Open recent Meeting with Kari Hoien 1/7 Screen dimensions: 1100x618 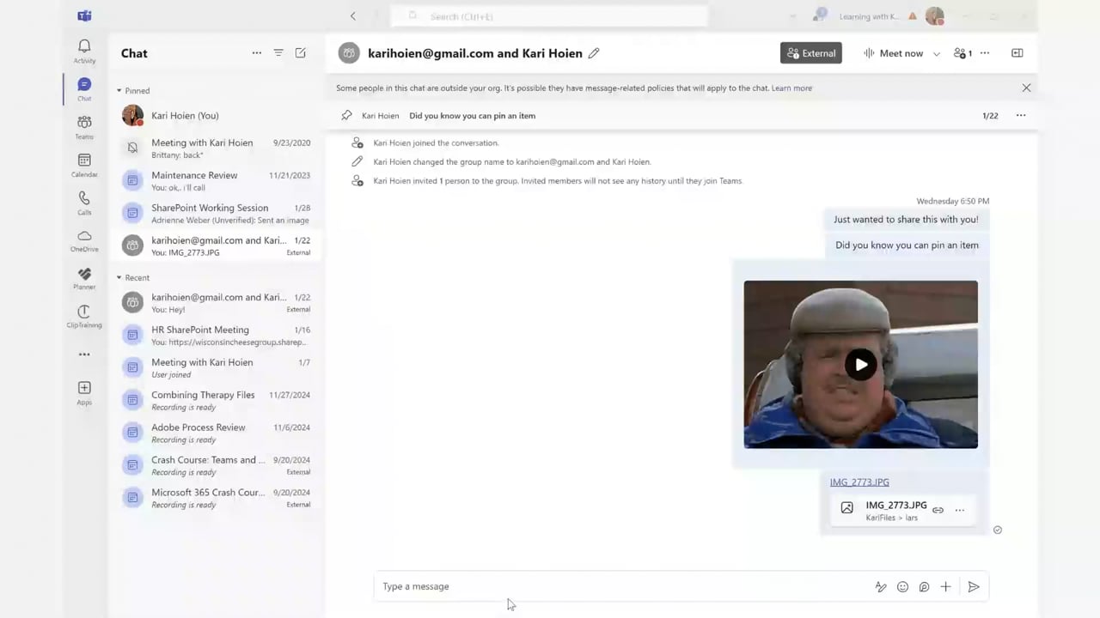point(217,368)
